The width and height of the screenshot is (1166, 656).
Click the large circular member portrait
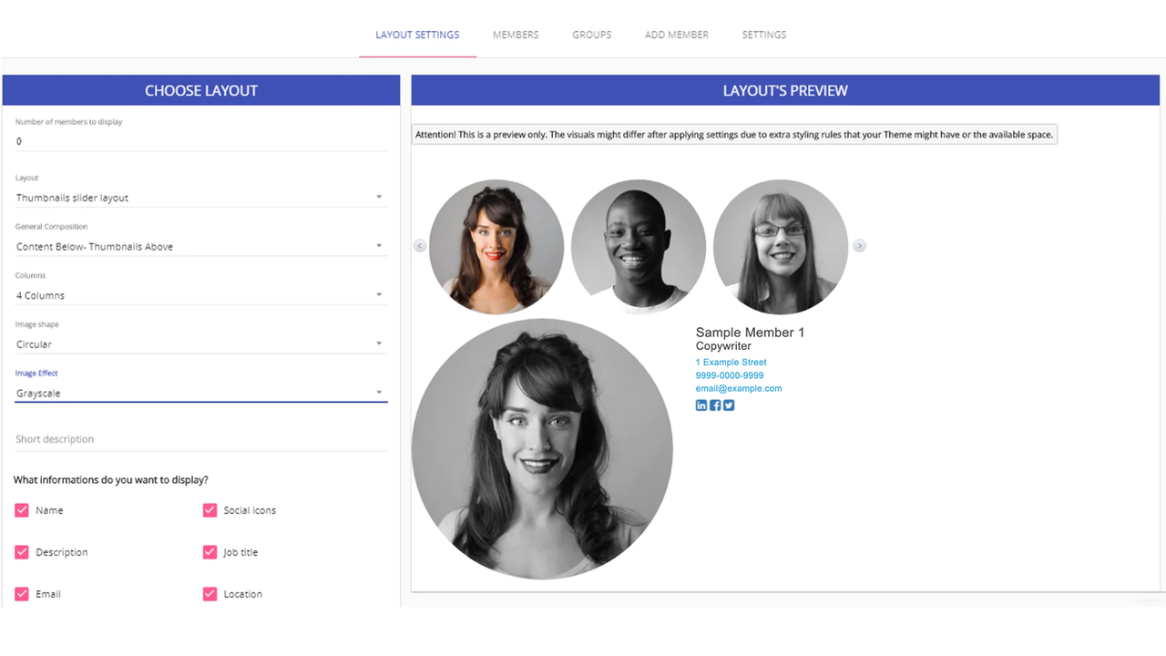(x=542, y=448)
